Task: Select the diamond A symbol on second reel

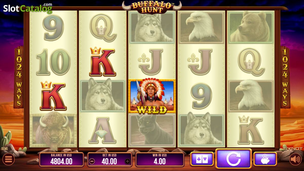Action: click(102, 130)
